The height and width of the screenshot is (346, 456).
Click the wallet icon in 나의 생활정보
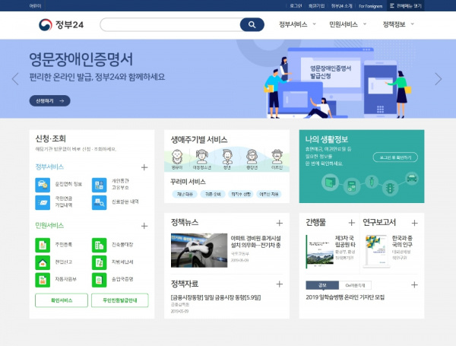330,183
